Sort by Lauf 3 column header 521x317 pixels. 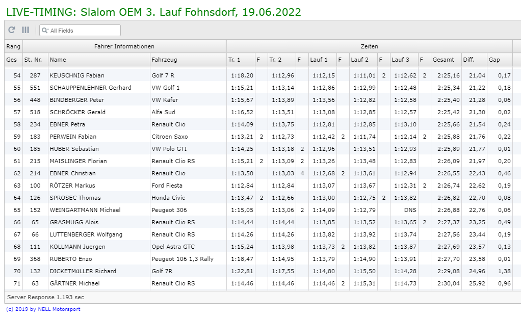tap(403, 60)
